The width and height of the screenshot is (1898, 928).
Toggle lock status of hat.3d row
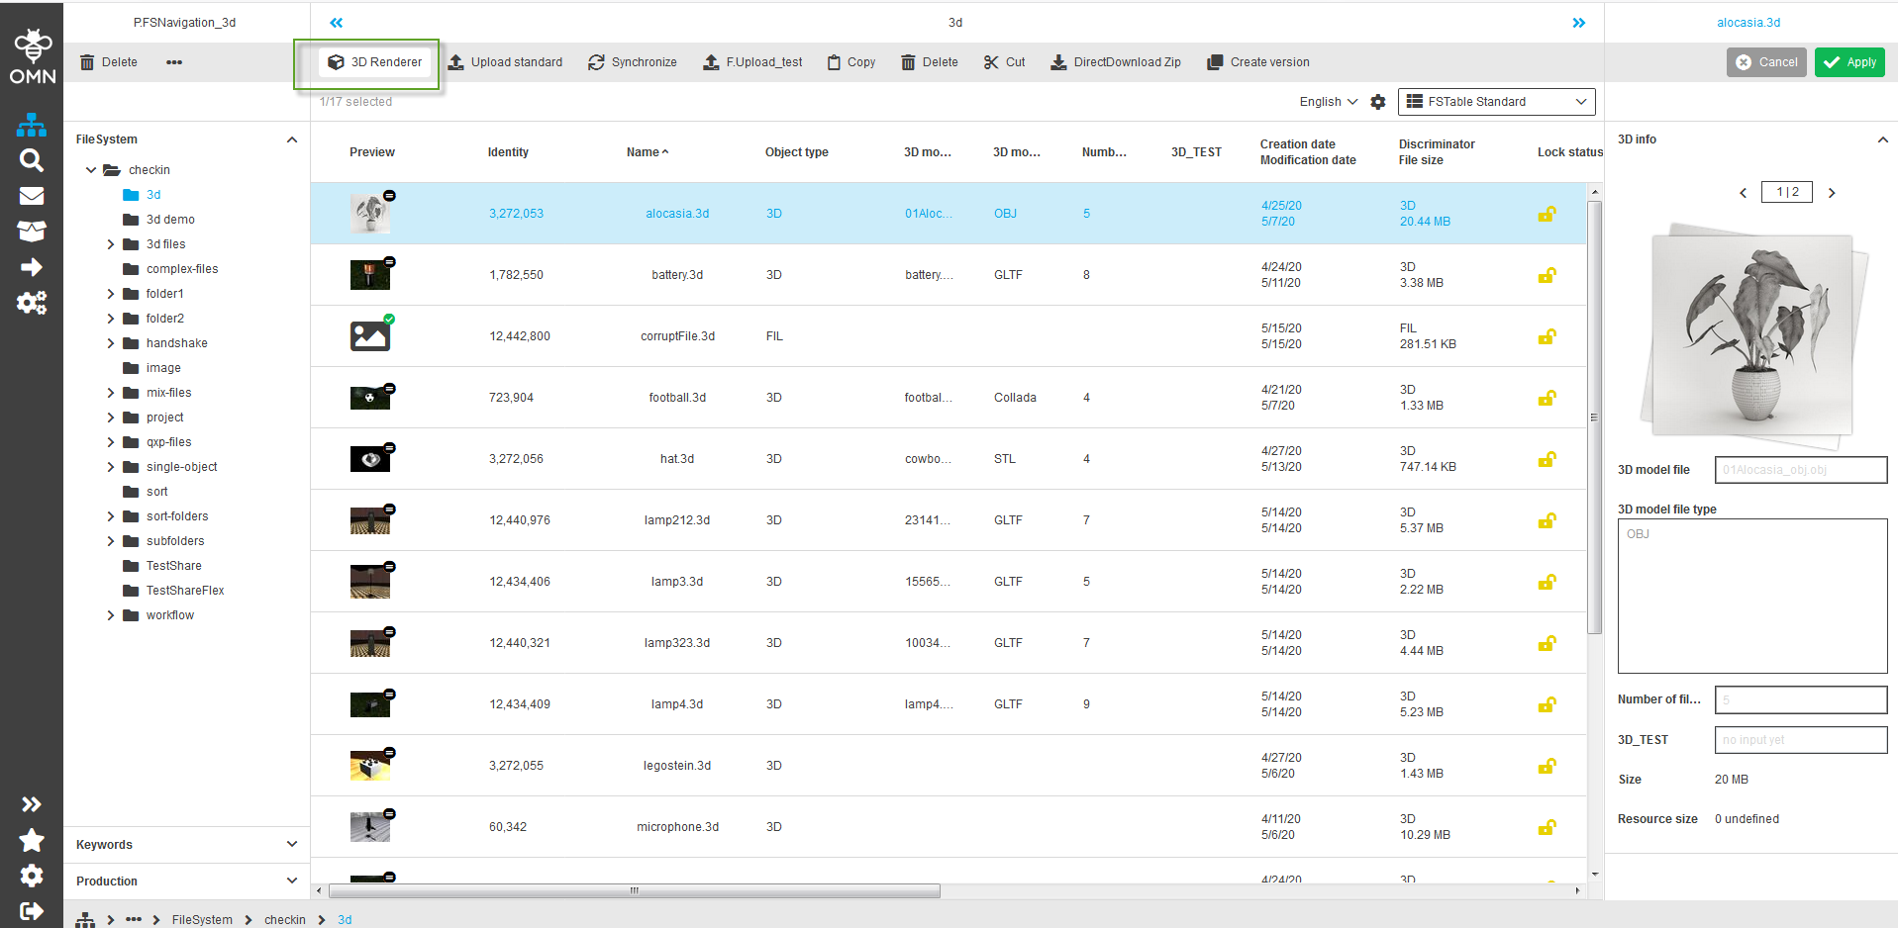1546,459
